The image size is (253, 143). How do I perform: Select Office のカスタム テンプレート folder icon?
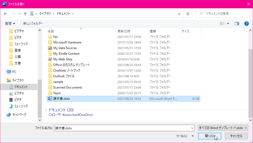[50, 65]
